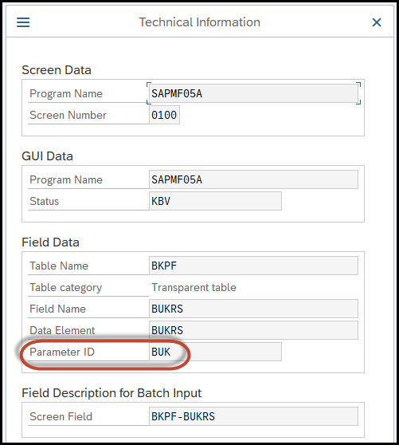Select the Parameter ID field BUK
Screen dimensions: 399x445
click(x=215, y=352)
